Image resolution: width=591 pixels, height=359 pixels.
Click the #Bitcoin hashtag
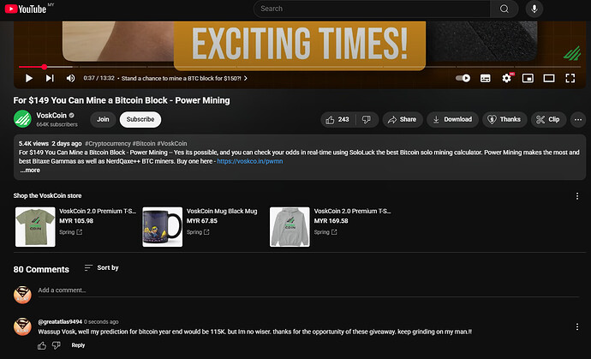[x=144, y=143]
